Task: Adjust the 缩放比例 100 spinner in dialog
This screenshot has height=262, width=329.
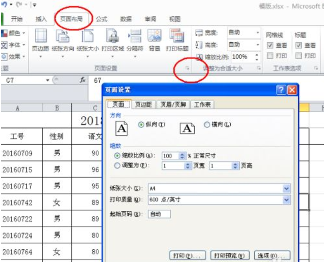Action: click(x=182, y=156)
